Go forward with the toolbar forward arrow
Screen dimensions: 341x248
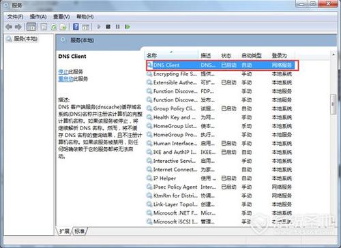[18, 27]
